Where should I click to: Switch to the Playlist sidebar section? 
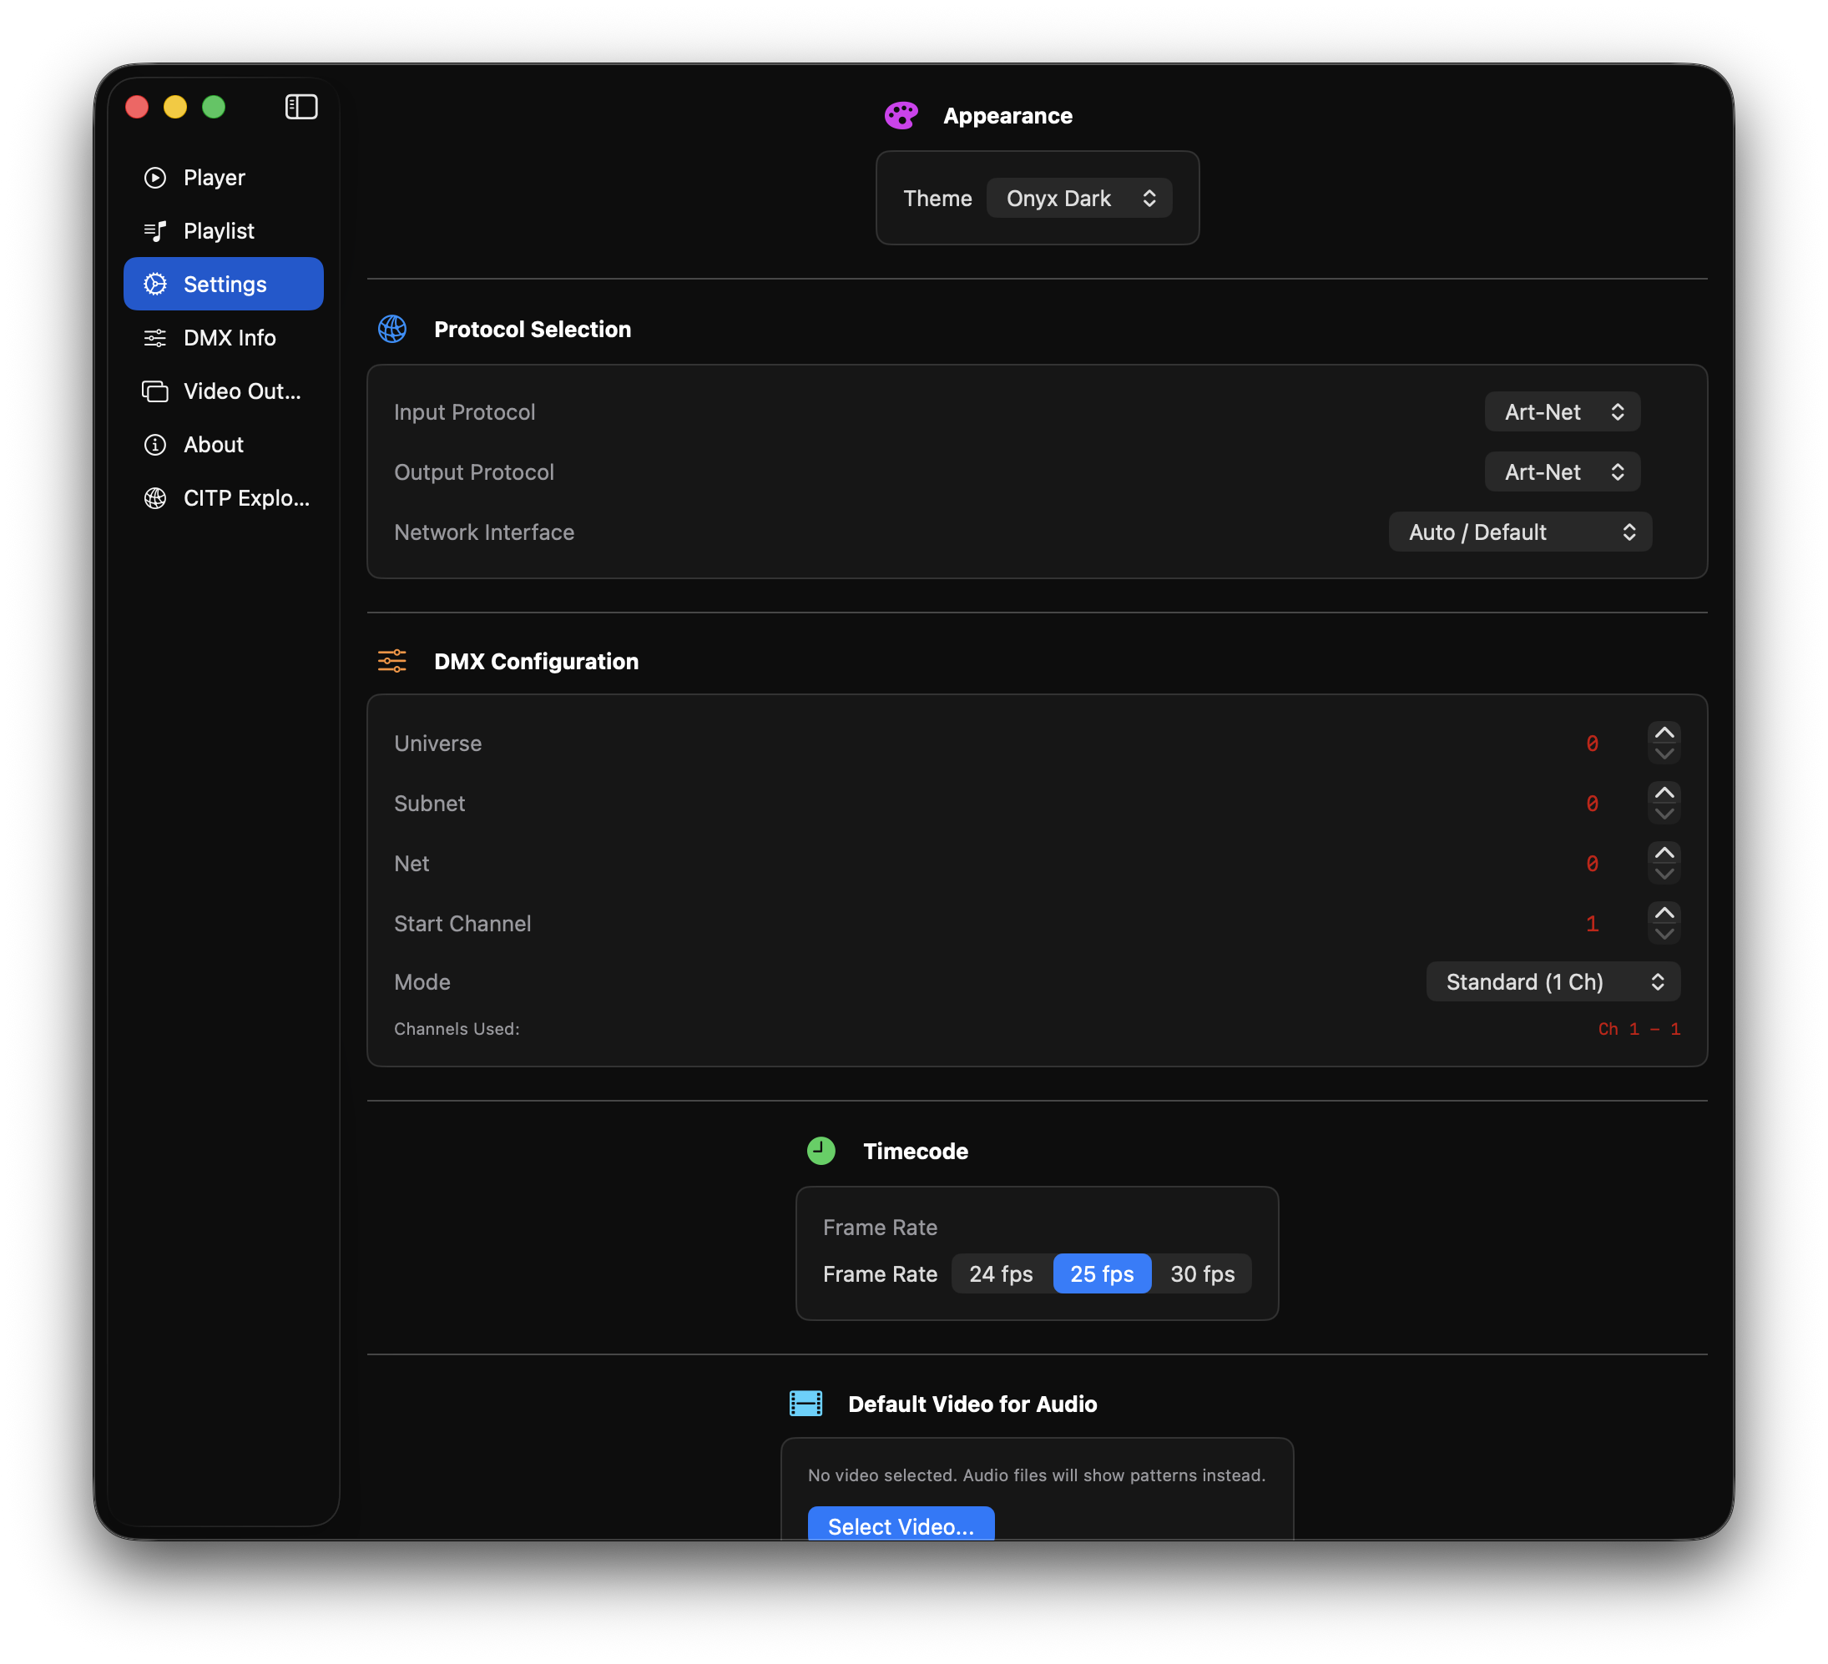click(x=219, y=231)
